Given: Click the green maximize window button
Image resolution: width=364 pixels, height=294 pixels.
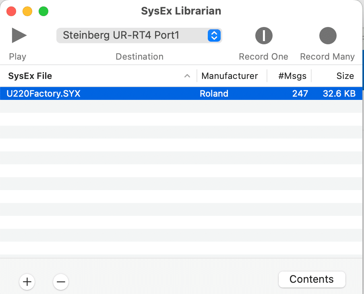Looking at the screenshot, I should tap(43, 11).
